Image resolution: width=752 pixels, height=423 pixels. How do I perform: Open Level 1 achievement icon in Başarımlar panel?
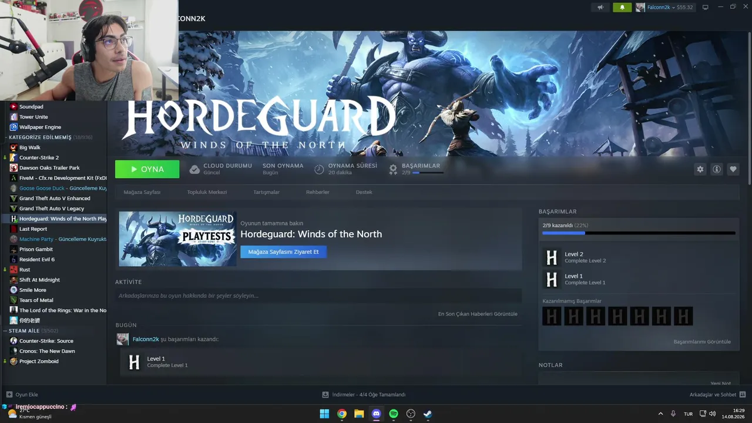point(551,279)
